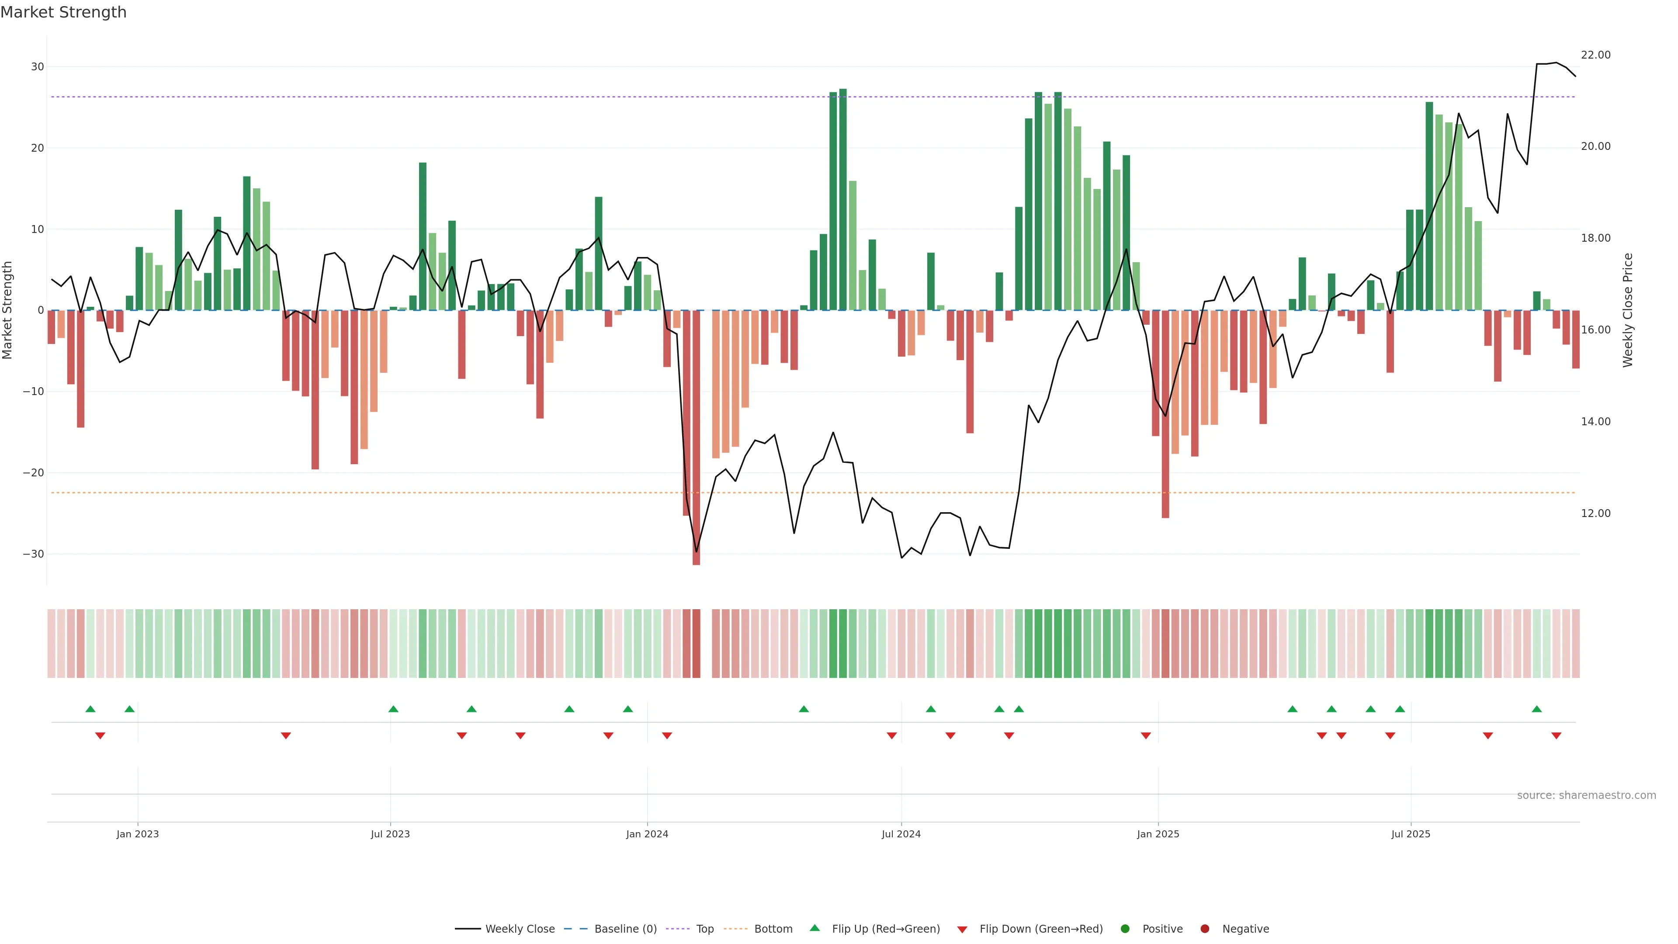
Task: Click the Market Strength chart title
Action: [63, 12]
